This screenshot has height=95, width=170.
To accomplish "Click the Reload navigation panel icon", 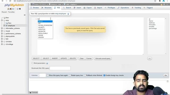I will (x=20, y=9).
